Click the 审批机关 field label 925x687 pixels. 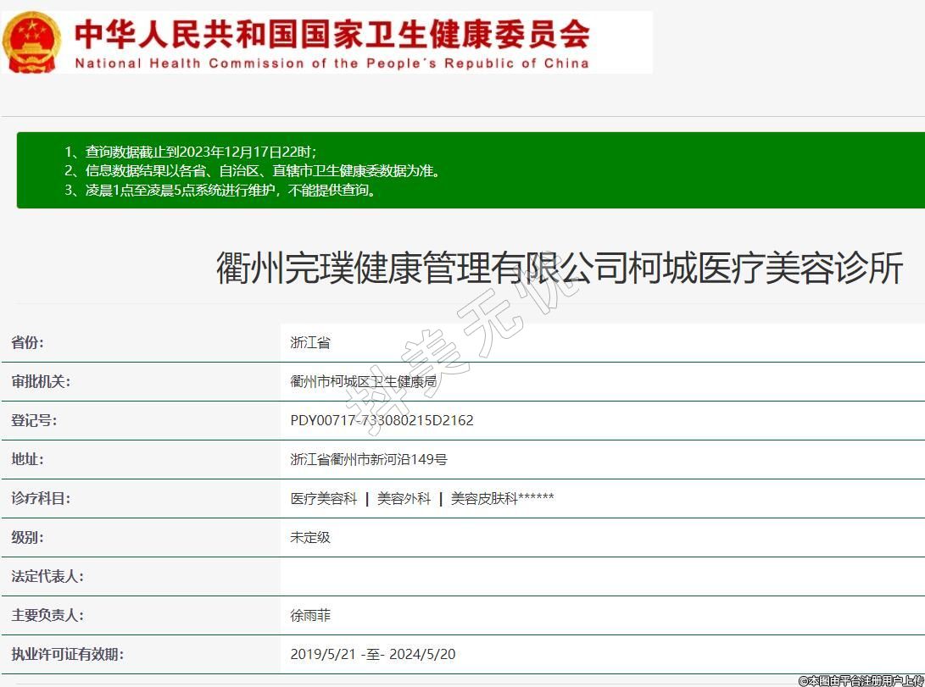pos(40,381)
